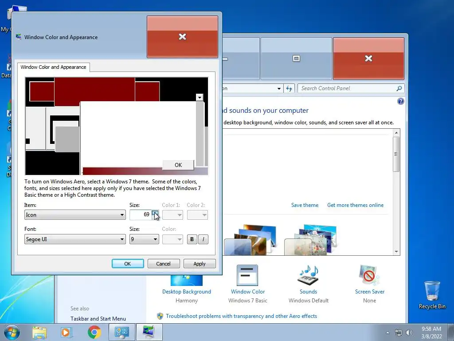The image size is (454, 341).
Task: Close the Window Color and Appearance dialog
Action: coord(182,37)
